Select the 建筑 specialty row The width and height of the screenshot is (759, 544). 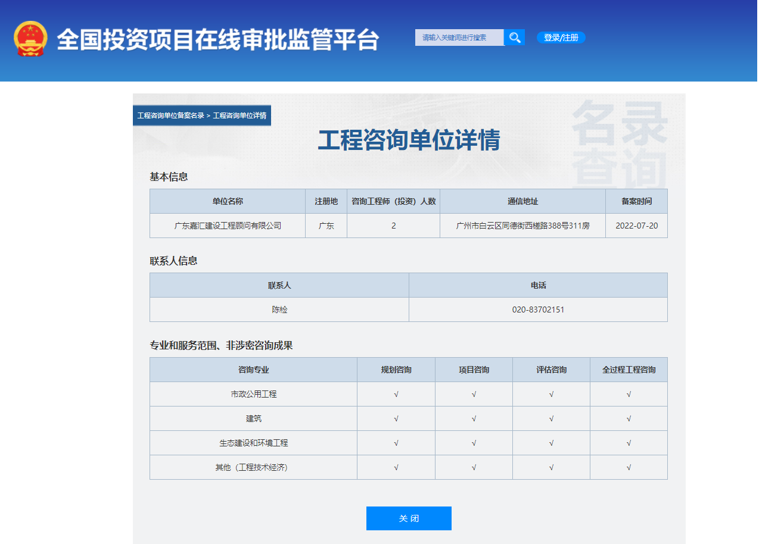point(409,418)
